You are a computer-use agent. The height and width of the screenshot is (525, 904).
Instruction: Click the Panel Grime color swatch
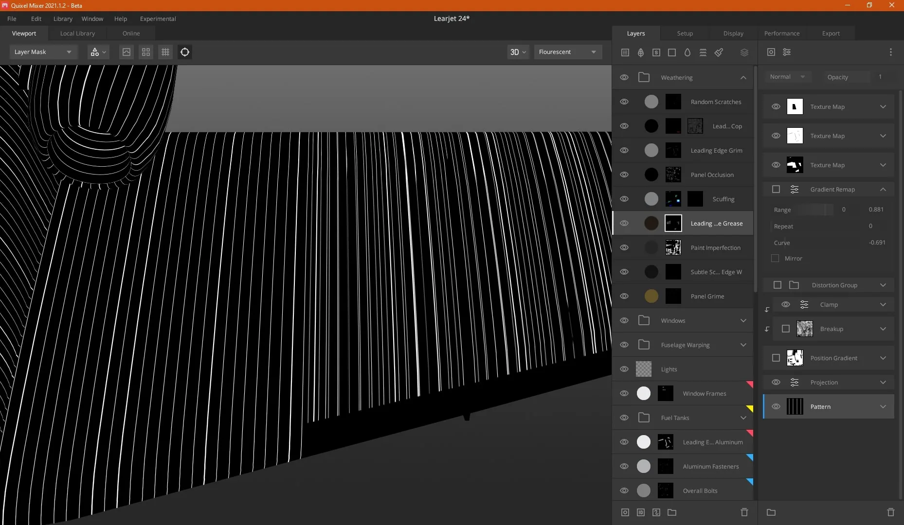(651, 296)
